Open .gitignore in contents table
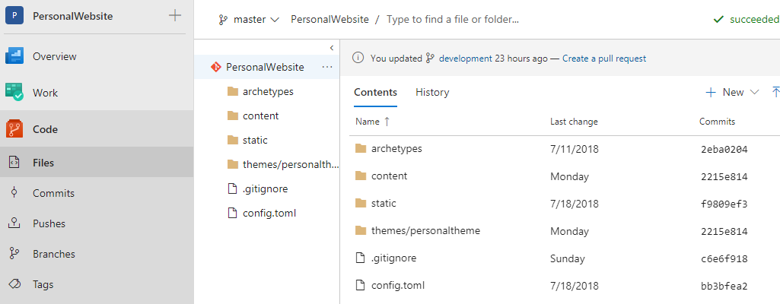Image resolution: width=780 pixels, height=304 pixels. [x=393, y=258]
